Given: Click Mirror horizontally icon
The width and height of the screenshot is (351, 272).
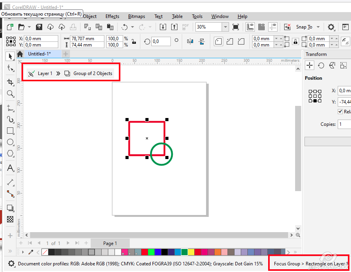Looking at the screenshot, I should [190, 41].
